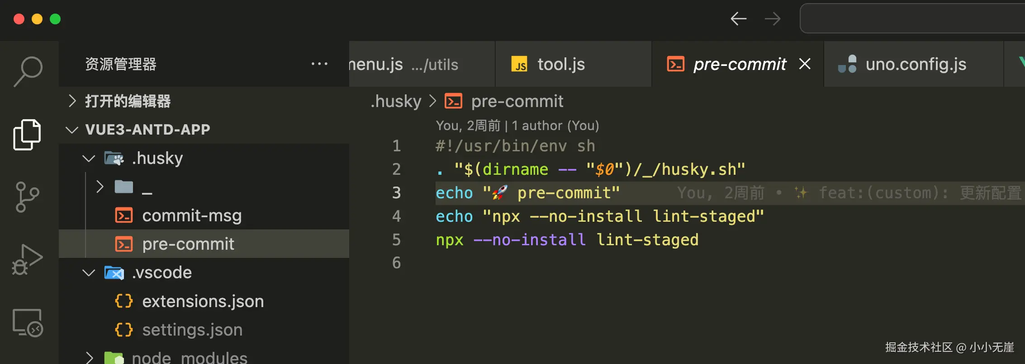Click the npx --no-install lint-staged line
The height and width of the screenshot is (364, 1025).
tap(567, 240)
